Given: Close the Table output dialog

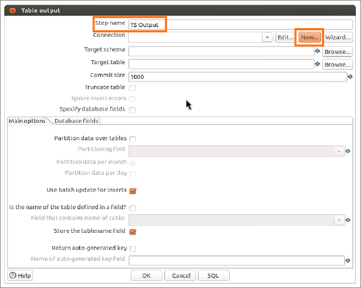Looking at the screenshot, I should [x=13, y=11].
